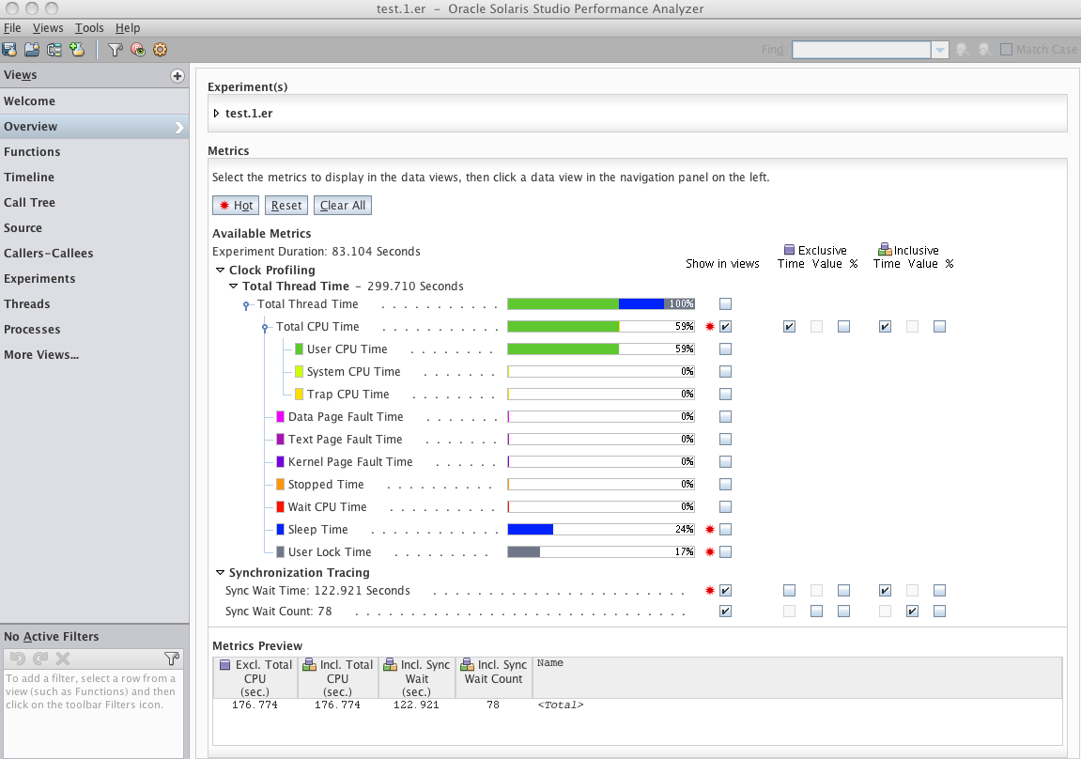
Task: Click the red hot marker beside Sync Wait Time
Action: click(709, 591)
